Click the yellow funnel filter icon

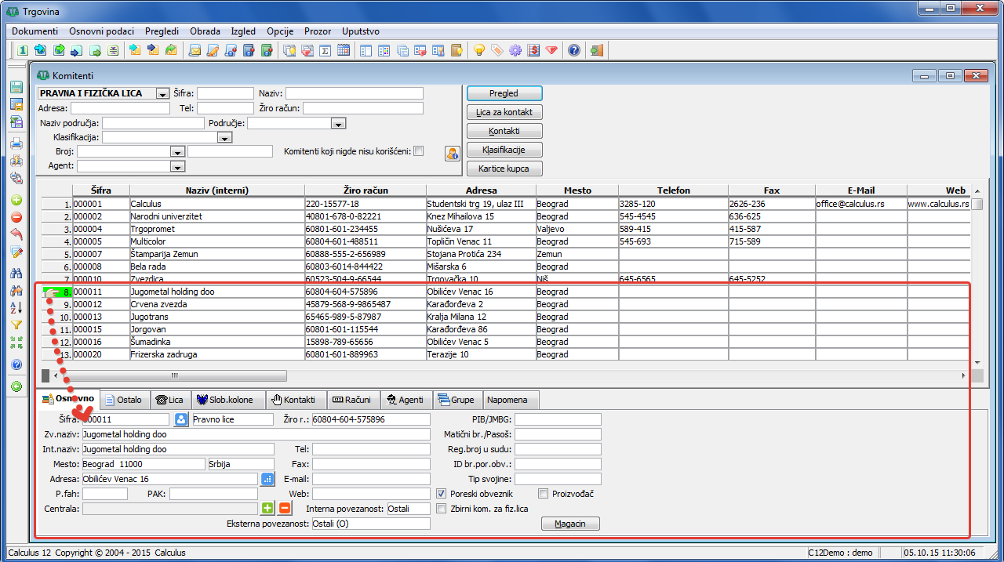pos(16,325)
